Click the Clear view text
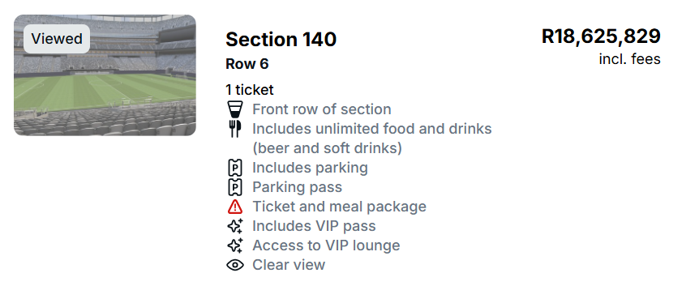This screenshot has height=303, width=699. [x=289, y=265]
